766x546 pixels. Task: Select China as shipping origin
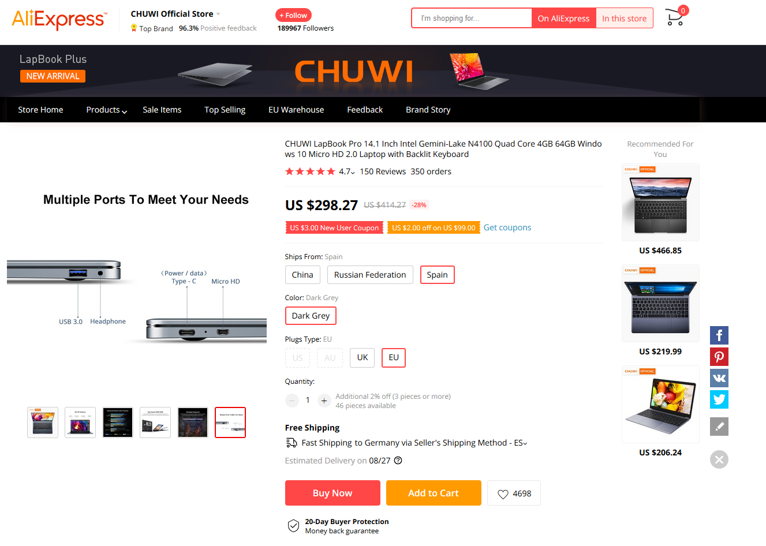[x=302, y=275]
